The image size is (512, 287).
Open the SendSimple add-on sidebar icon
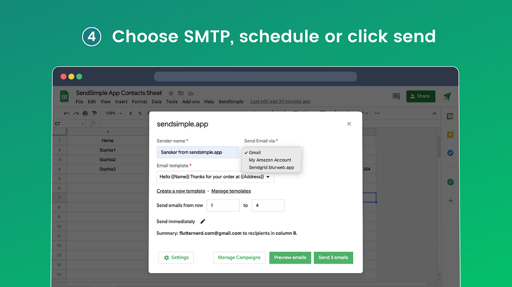pyautogui.click(x=450, y=182)
